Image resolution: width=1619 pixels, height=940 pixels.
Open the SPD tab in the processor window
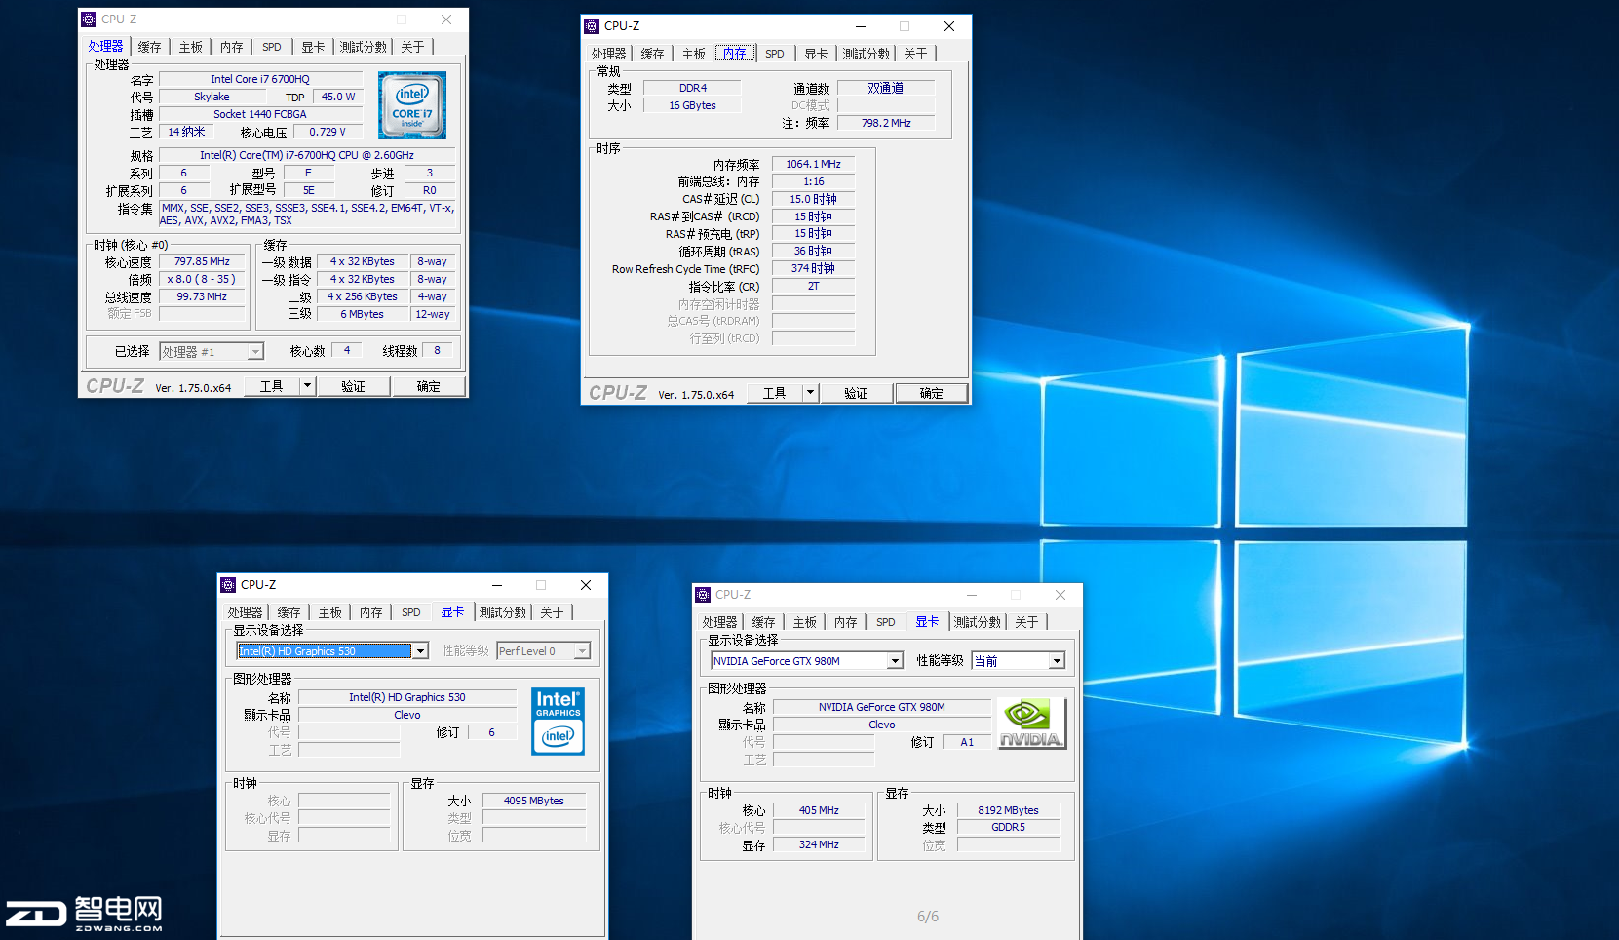click(x=272, y=47)
